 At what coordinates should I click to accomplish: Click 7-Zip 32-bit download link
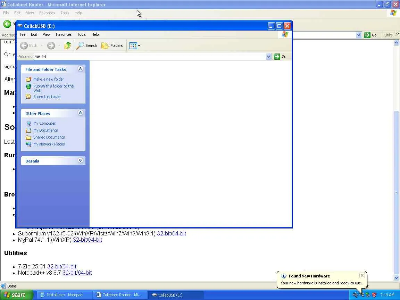[x=54, y=266]
